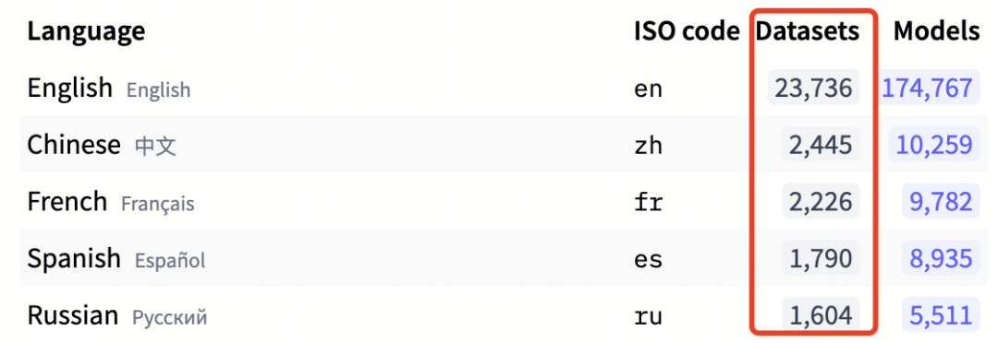This screenshot has width=998, height=343.
Task: Open Spanish datasets count 1,790
Action: (822, 258)
